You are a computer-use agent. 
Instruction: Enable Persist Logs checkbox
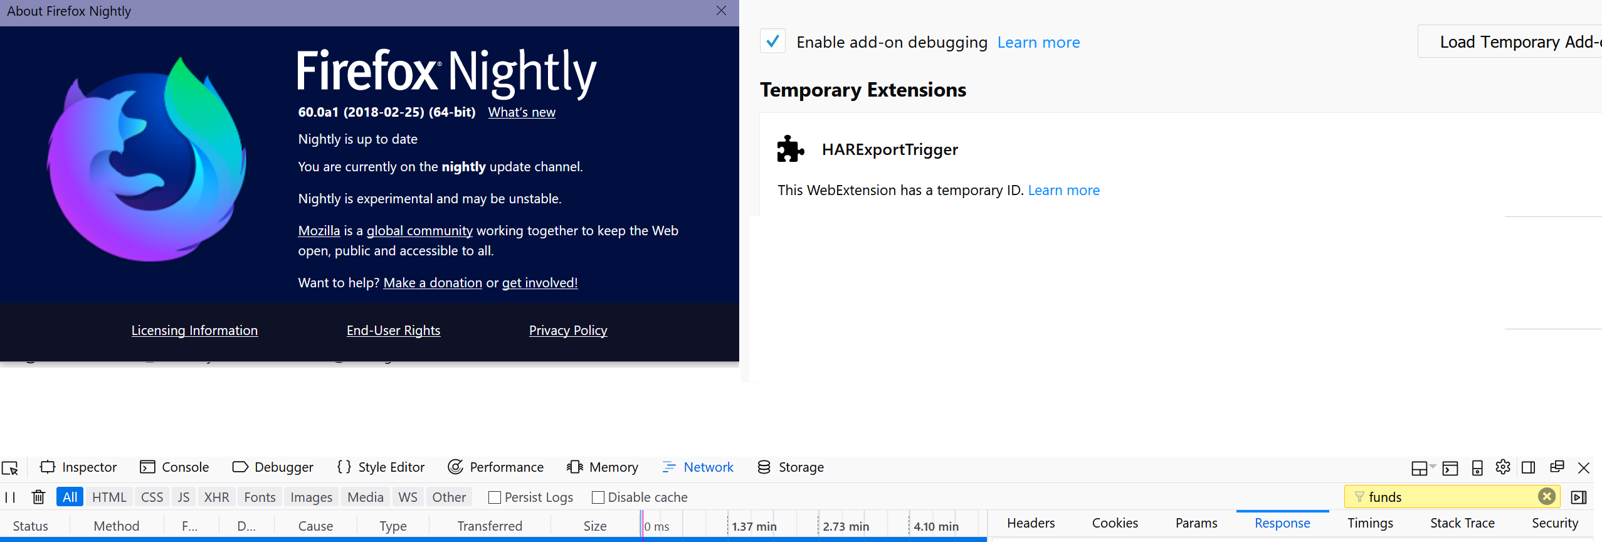[495, 497]
